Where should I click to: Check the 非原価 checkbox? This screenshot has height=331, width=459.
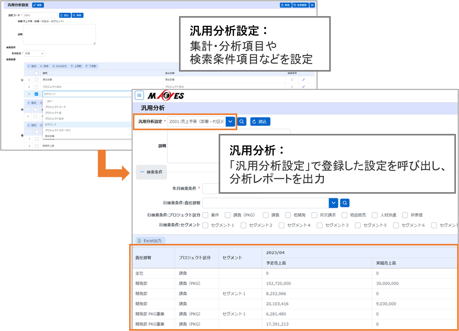pyautogui.click(x=405, y=215)
